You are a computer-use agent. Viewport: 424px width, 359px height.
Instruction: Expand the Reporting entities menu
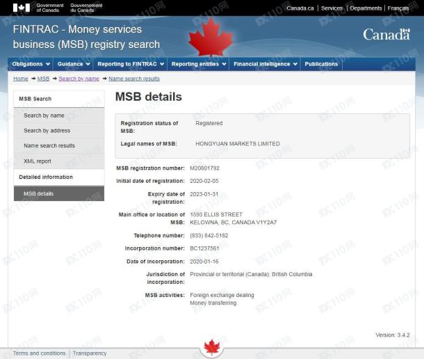(x=198, y=64)
